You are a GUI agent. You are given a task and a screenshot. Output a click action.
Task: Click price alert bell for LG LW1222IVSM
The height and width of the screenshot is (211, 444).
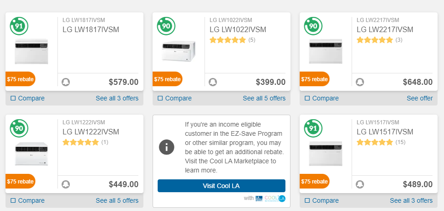coord(66,184)
